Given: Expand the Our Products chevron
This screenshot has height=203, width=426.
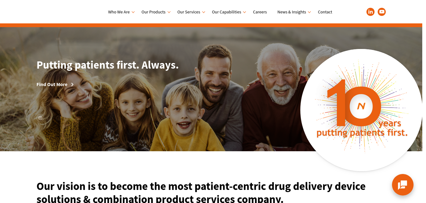Looking at the screenshot, I should (x=169, y=12).
